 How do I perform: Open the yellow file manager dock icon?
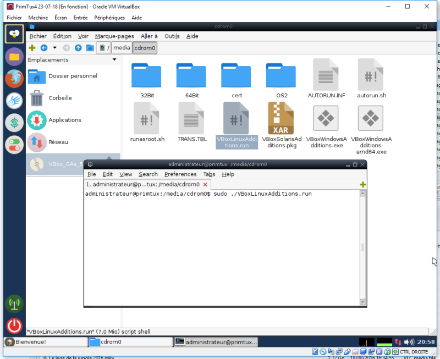[x=14, y=57]
